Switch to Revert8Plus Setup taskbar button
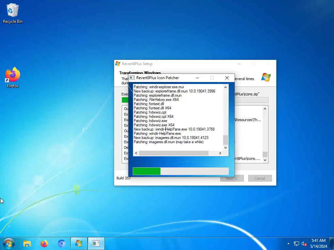334x250 pixels. pos(79,243)
